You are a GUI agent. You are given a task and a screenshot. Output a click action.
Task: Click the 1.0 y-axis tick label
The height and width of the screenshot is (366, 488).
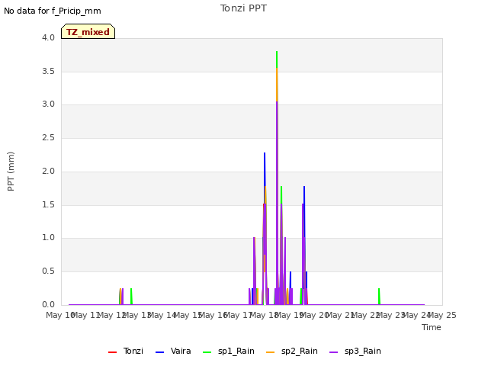pyautogui.click(x=48, y=238)
